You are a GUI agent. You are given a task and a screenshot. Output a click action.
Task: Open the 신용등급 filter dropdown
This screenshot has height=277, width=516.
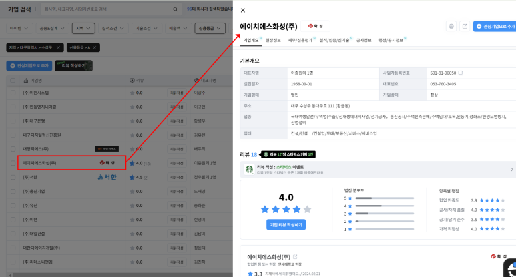tap(210, 28)
